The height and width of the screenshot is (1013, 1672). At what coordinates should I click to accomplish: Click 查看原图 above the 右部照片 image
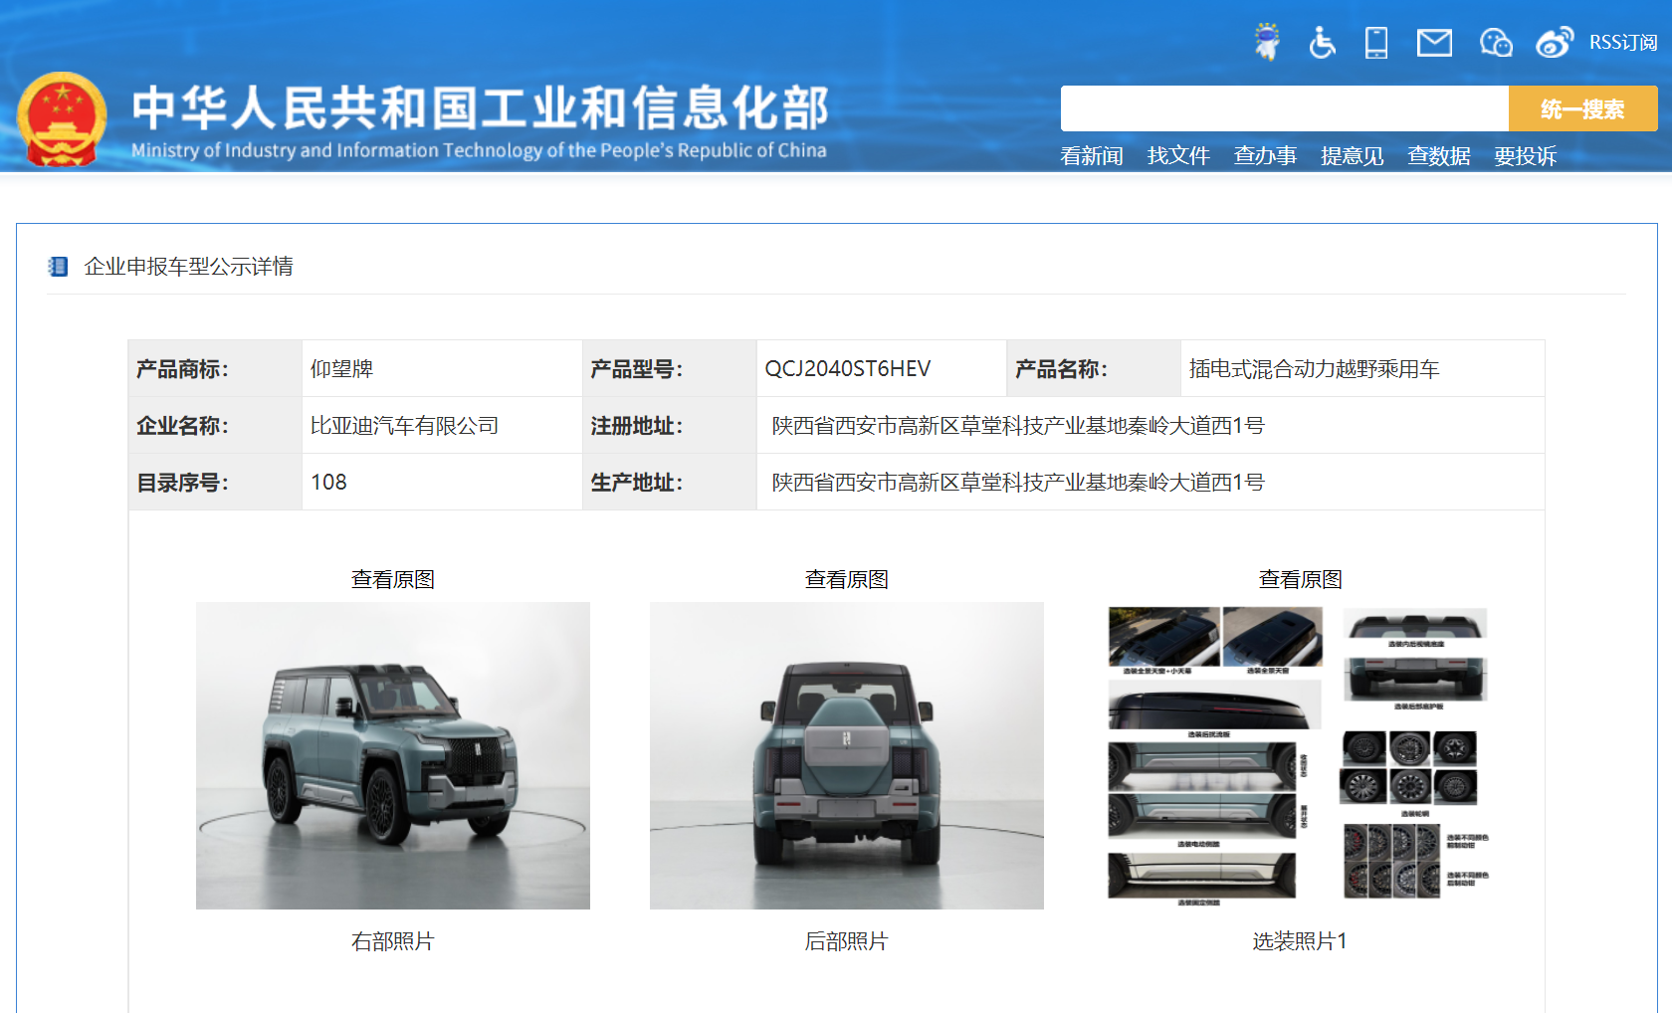[392, 579]
